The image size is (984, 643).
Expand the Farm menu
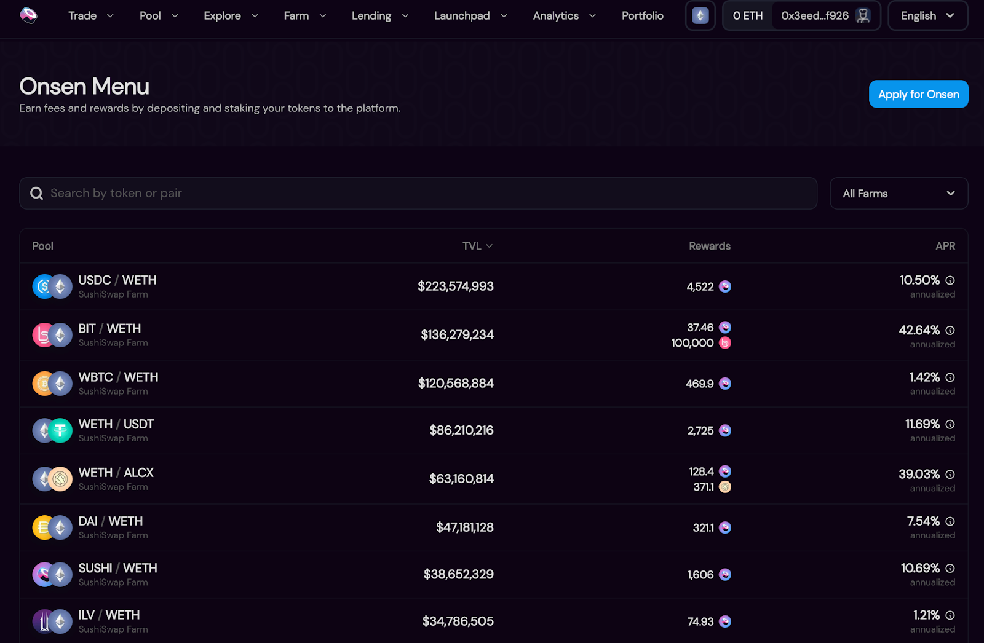305,16
